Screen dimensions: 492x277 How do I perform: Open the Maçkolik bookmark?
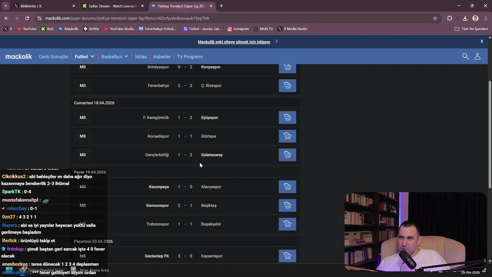click(68, 29)
